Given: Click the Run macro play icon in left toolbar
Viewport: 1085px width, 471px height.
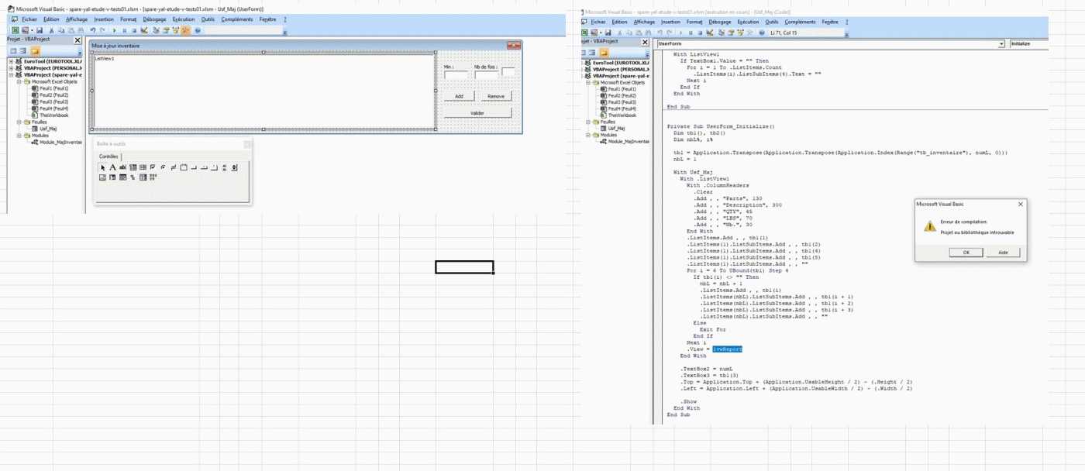Looking at the screenshot, I should pyautogui.click(x=114, y=30).
